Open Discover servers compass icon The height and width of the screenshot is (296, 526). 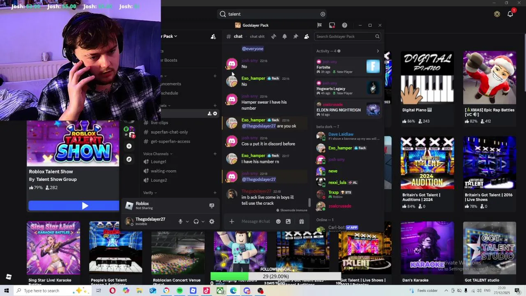pos(129,159)
